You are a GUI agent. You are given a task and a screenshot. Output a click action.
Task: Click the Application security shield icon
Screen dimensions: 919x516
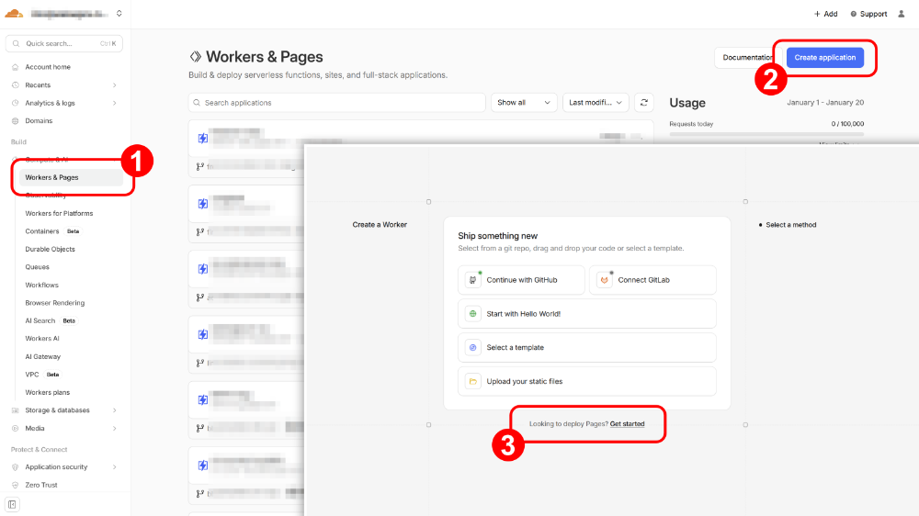pyautogui.click(x=16, y=467)
